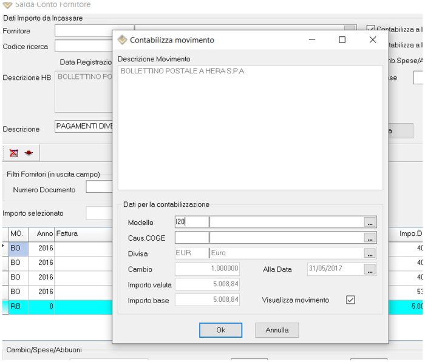Toggle the Visualizza movimento checkbox
The image size is (425, 362).
point(350,300)
